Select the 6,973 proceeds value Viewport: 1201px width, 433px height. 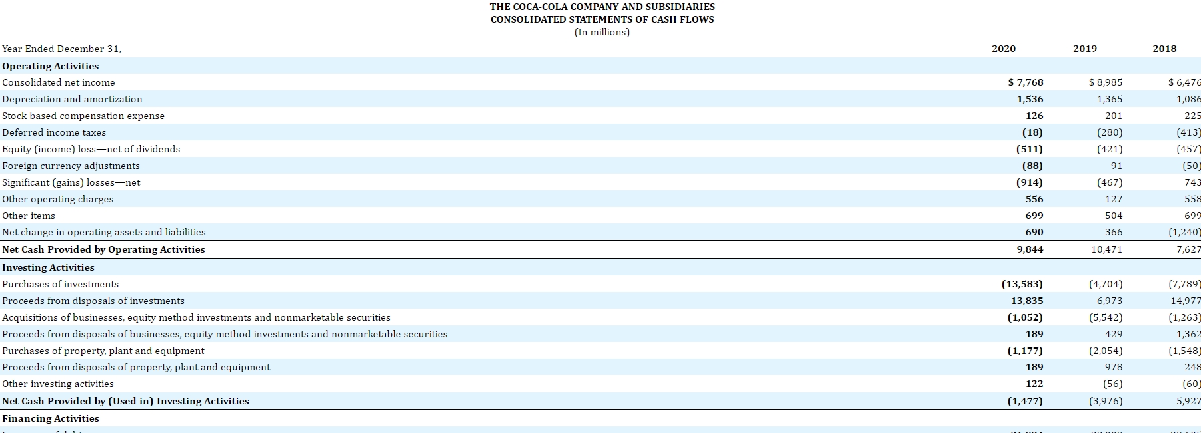[1110, 301]
